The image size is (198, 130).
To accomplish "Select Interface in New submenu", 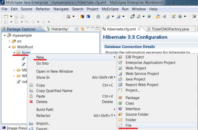I will pos(157,109).
